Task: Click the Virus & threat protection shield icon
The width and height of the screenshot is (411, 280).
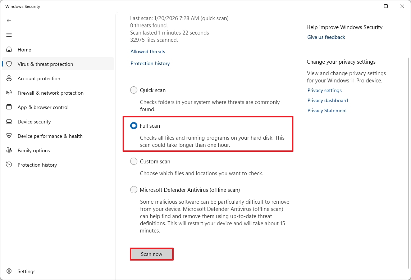Action: click(9, 64)
